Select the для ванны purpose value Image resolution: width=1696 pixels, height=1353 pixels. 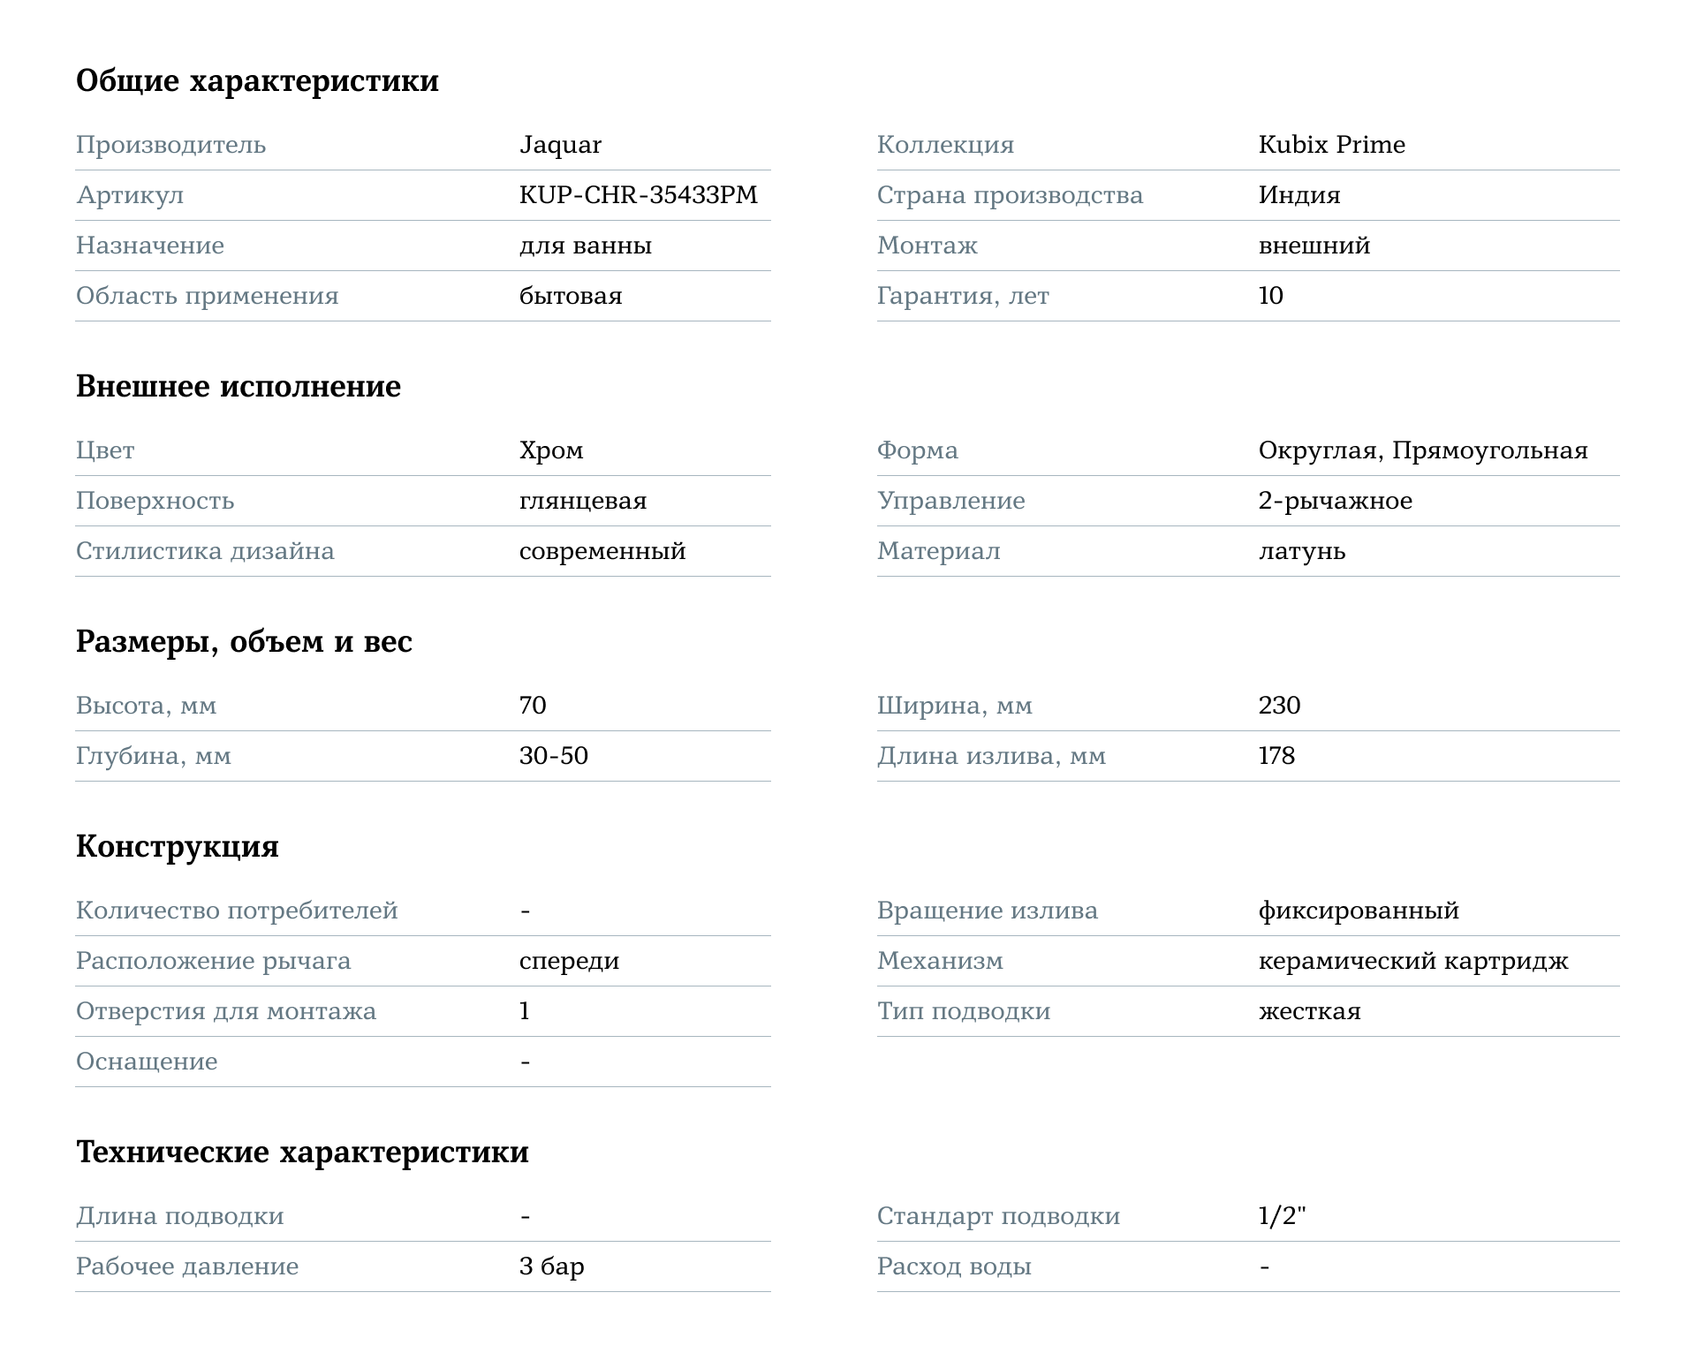(x=586, y=246)
